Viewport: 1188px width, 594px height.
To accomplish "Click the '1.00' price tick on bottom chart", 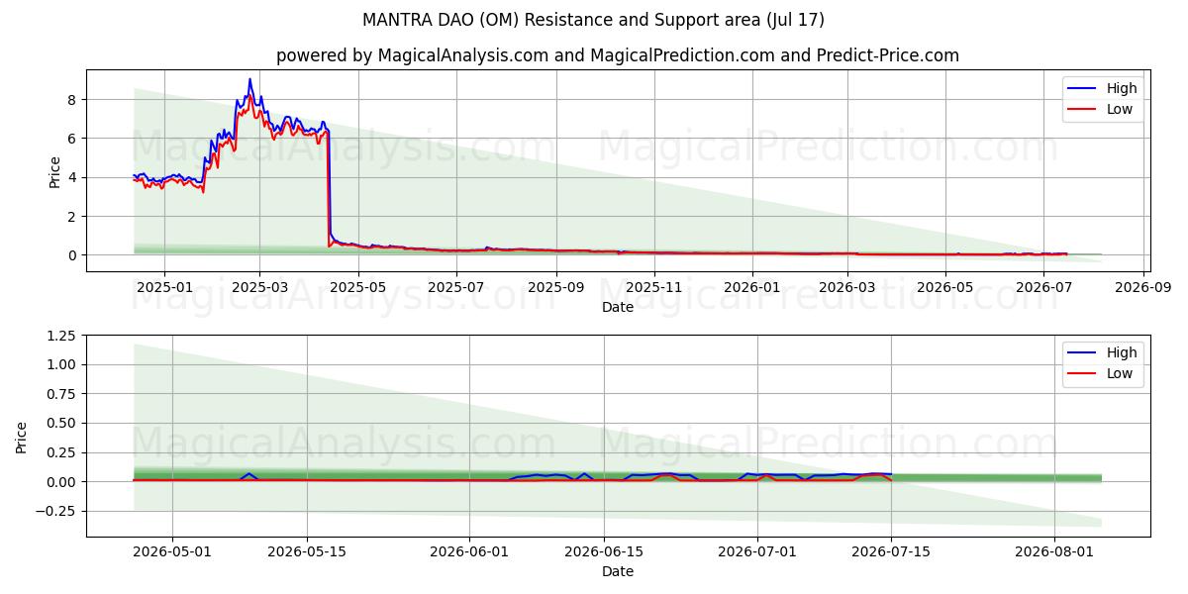I will [x=61, y=364].
